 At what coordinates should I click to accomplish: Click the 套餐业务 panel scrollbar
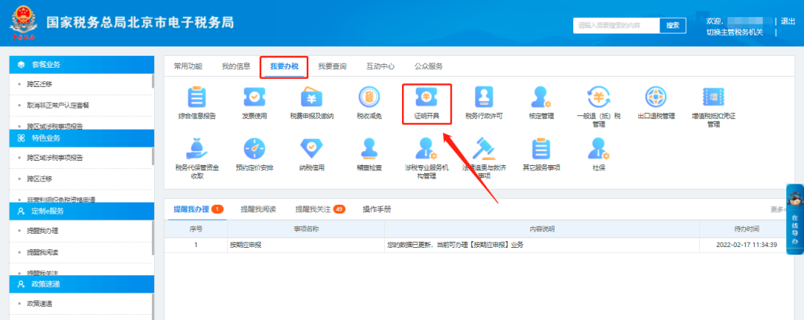pos(153,81)
